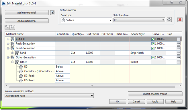Image resolution: width=188 pixels, height=110 pixels.
Task: Open ellipsis button in Sand-Excavation row
Action: (179, 48)
